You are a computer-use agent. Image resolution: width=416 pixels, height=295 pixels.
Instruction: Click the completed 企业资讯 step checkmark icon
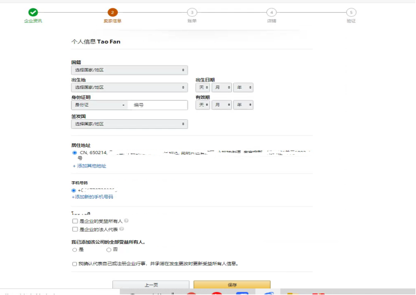coord(32,12)
